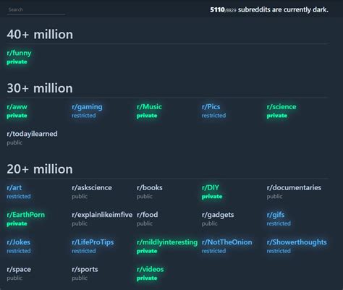Image resolution: width=343 pixels, height=290 pixels.
Task: Select the r/Pics subreddit link
Action: [211, 107]
